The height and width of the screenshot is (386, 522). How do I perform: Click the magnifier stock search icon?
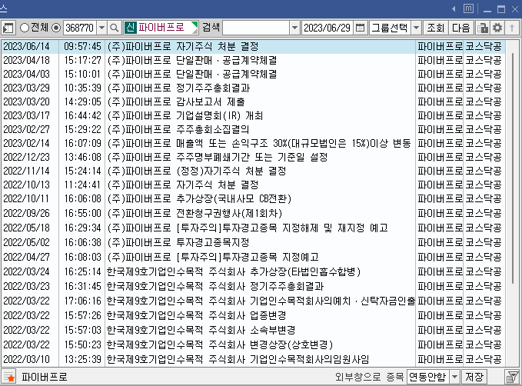(115, 28)
